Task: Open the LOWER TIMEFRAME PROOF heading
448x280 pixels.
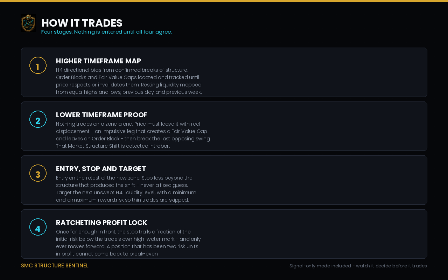Action: click(x=101, y=115)
